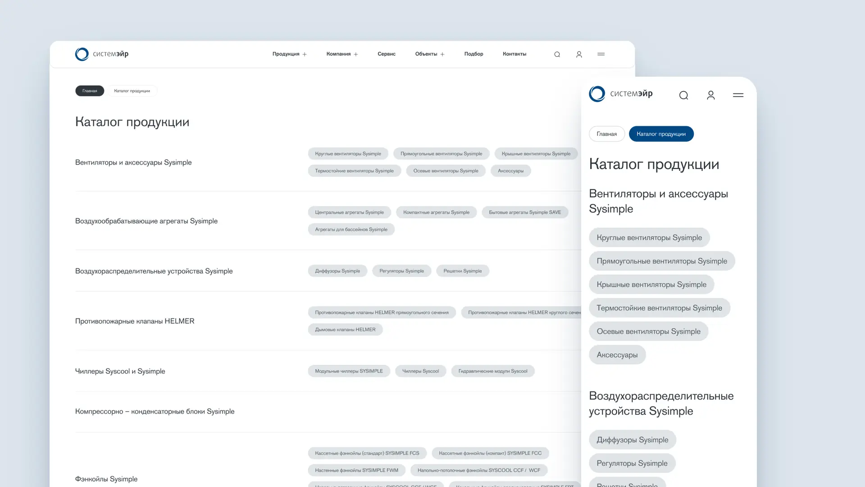Tap the Системэйр logo in mobile view
Image resolution: width=865 pixels, height=487 pixels.
click(621, 94)
